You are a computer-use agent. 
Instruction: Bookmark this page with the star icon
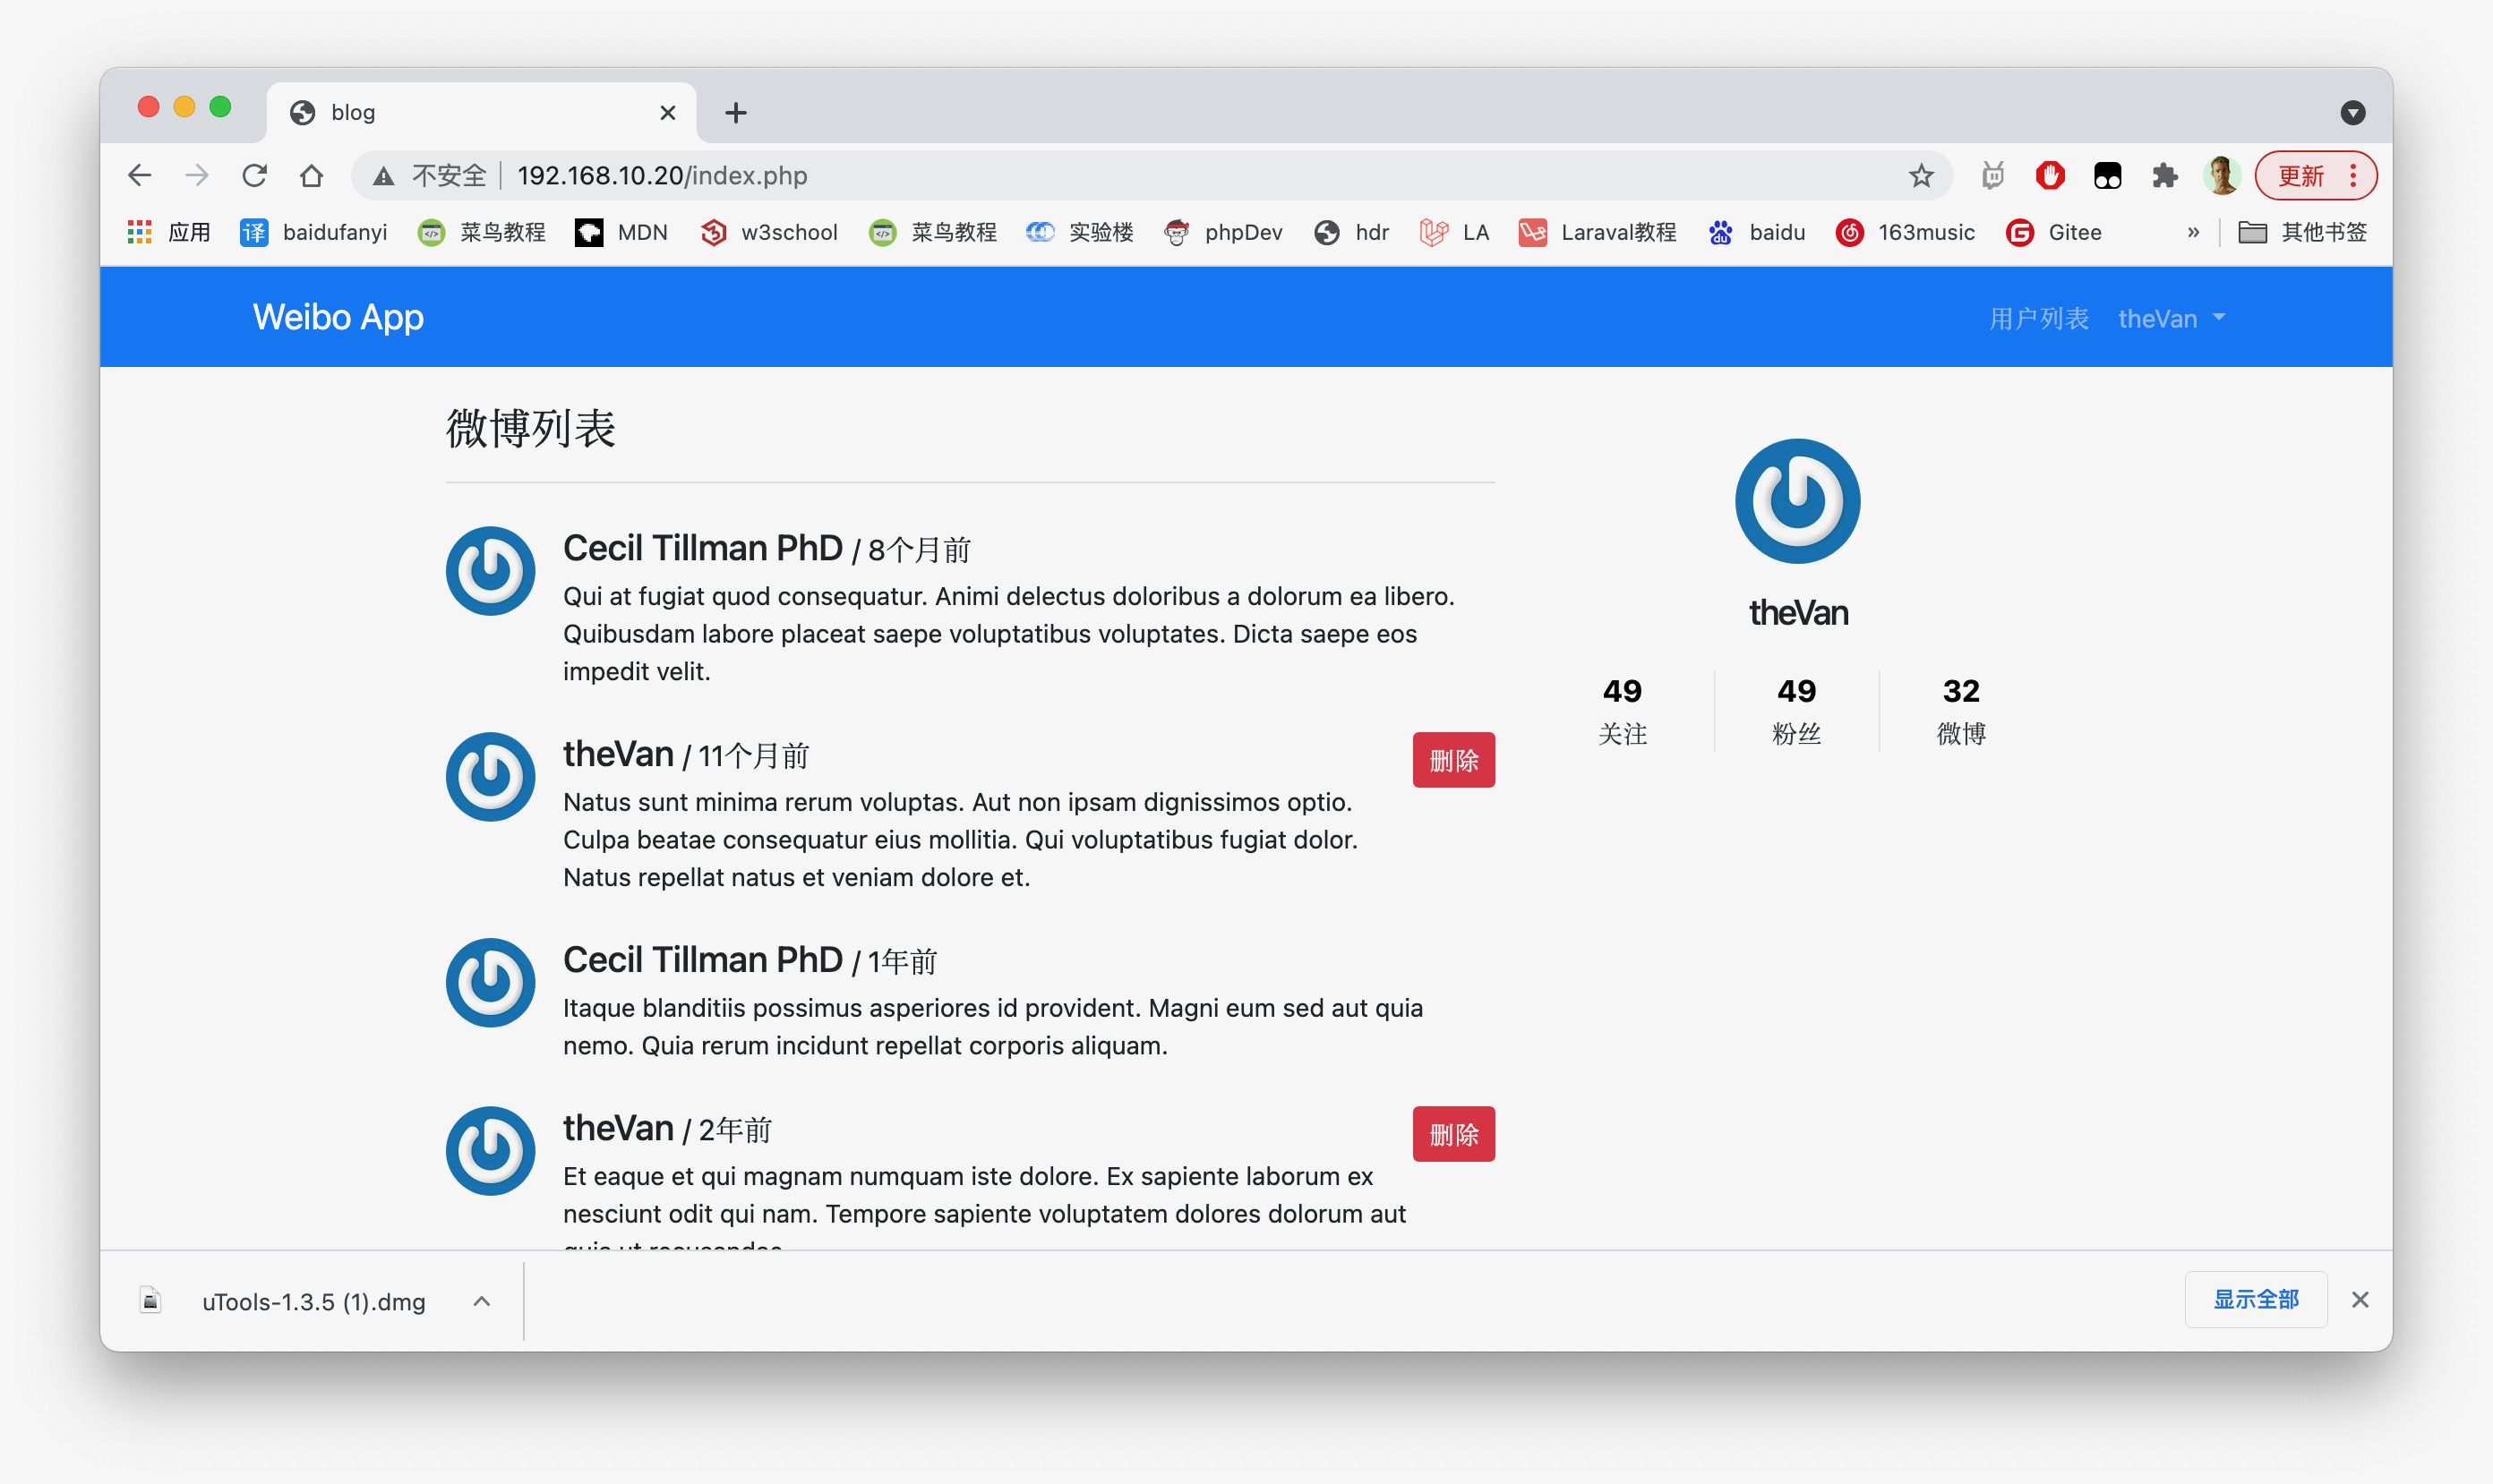[1921, 176]
